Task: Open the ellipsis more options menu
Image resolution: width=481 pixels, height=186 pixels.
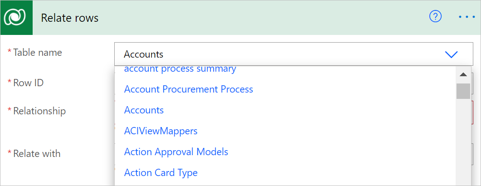Action: coord(466,17)
